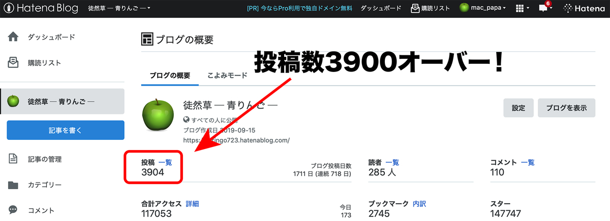Switch to こよみモード tab
The height and width of the screenshot is (221, 610).
(x=227, y=76)
